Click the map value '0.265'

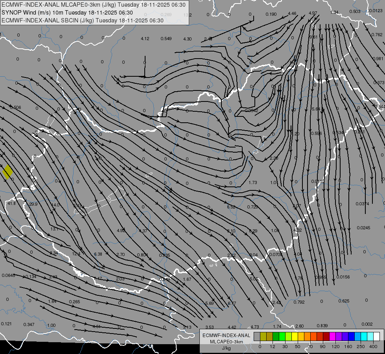74,302
